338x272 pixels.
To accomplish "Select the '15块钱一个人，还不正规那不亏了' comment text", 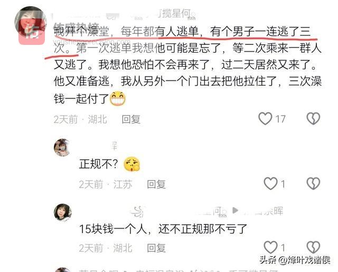I will [163, 229].
